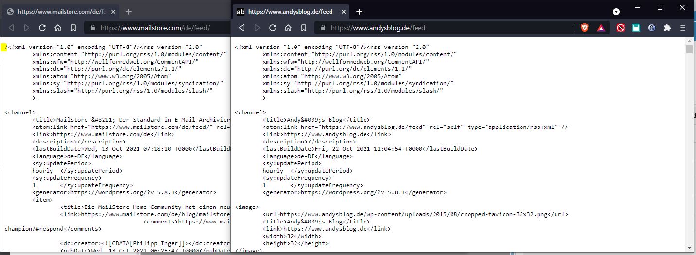Go to home page in andysblog window
This screenshot has width=696, height=255.
(x=288, y=28)
